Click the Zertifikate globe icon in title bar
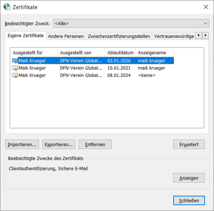This screenshot has width=214, height=211. coord(7,7)
